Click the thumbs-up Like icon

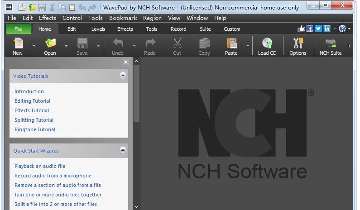[301, 29]
